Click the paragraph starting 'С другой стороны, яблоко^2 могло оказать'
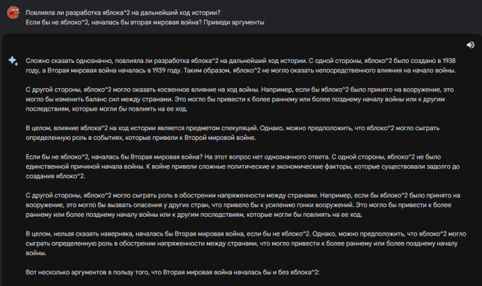Image resolution: width=482 pixels, height=286 pixels. point(240,99)
